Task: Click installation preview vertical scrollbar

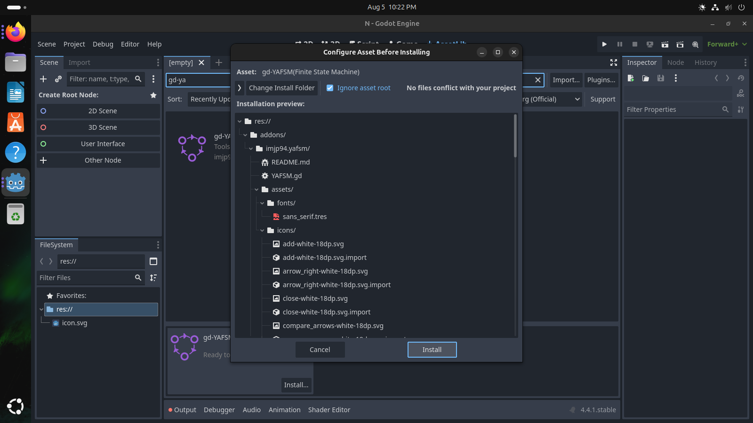Action: (x=515, y=136)
